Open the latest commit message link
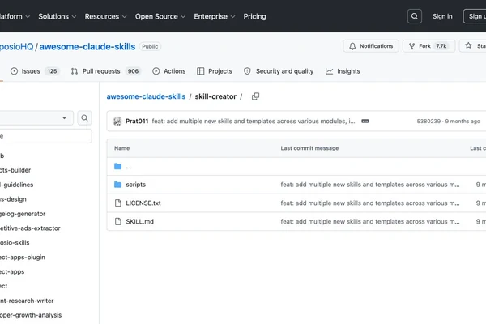Viewport: 486px width, 324px height. coord(254,122)
